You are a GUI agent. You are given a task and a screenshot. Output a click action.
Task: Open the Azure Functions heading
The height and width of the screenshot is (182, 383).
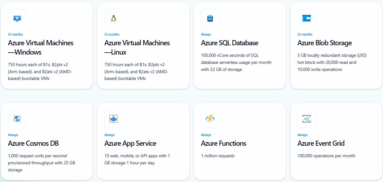pos(223,143)
